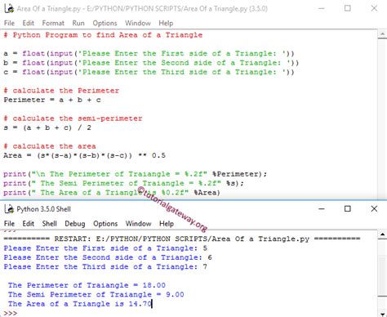
Task: Click output 'The Area of a Triangle is 14.70'
Action: [x=80, y=304]
